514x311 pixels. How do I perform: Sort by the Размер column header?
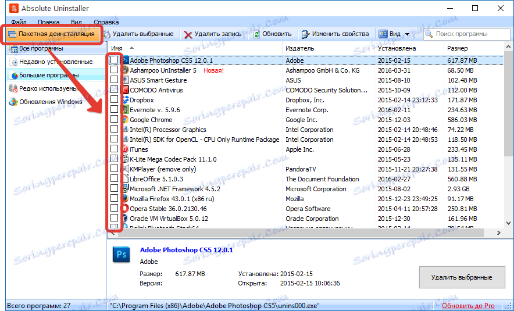473,48
